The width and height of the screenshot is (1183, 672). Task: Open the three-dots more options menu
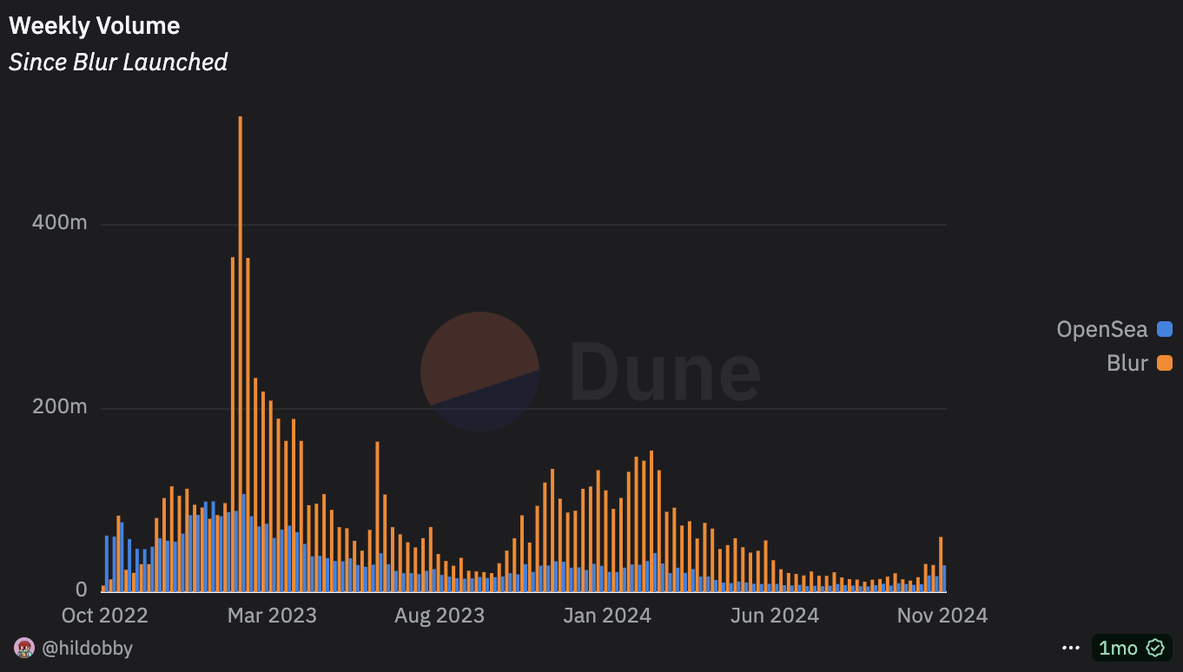click(x=1070, y=649)
